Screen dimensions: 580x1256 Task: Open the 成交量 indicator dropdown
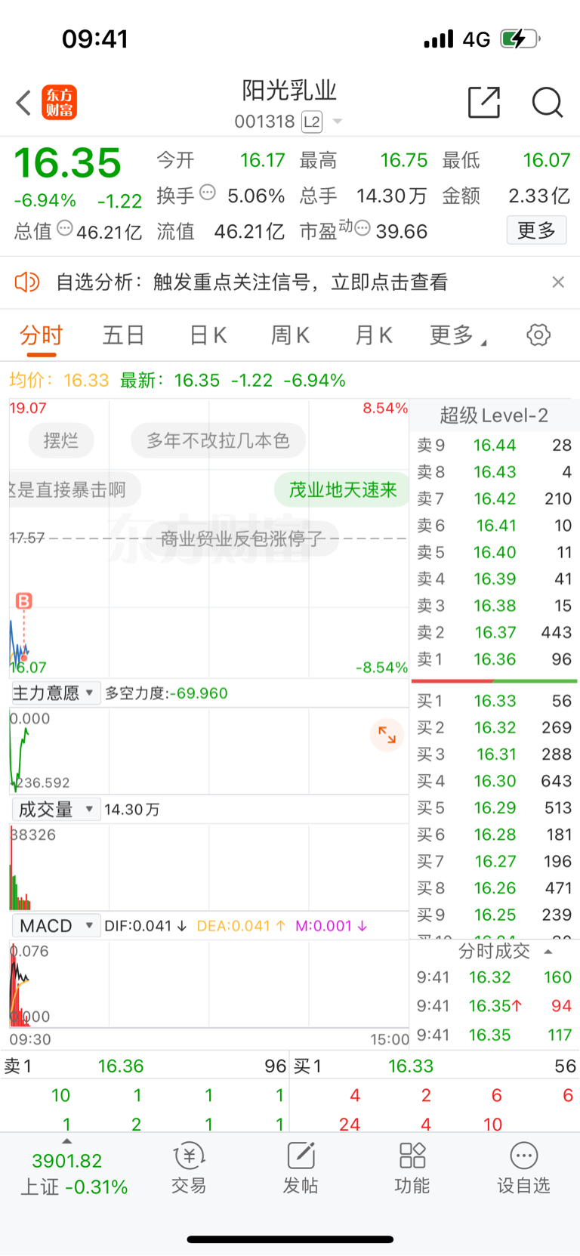[x=56, y=810]
